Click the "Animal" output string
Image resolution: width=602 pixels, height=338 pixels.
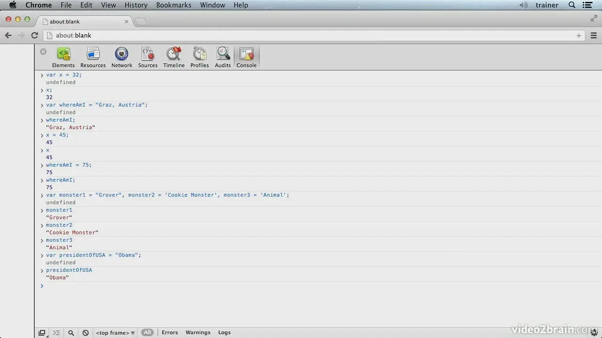click(x=59, y=248)
